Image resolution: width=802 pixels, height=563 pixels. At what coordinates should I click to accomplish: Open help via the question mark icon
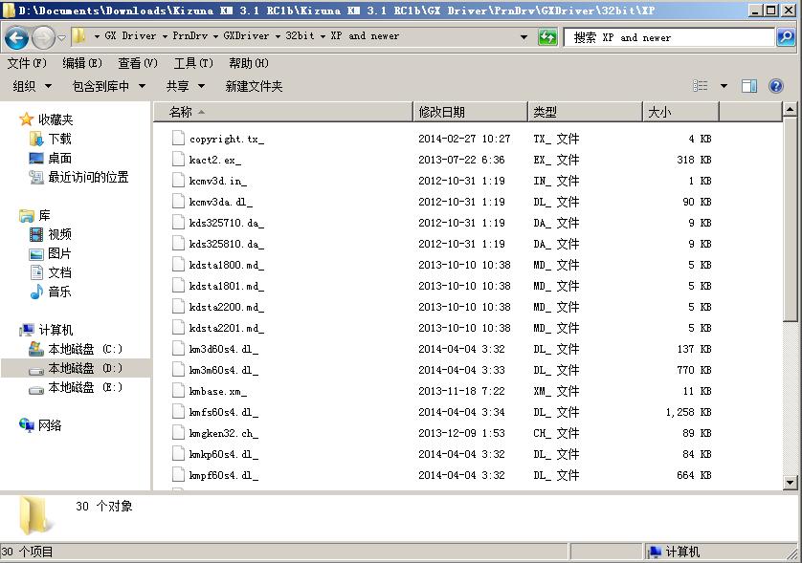tap(776, 85)
